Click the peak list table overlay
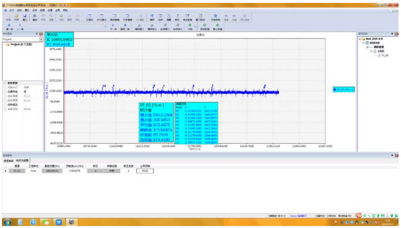 [x=197, y=123]
